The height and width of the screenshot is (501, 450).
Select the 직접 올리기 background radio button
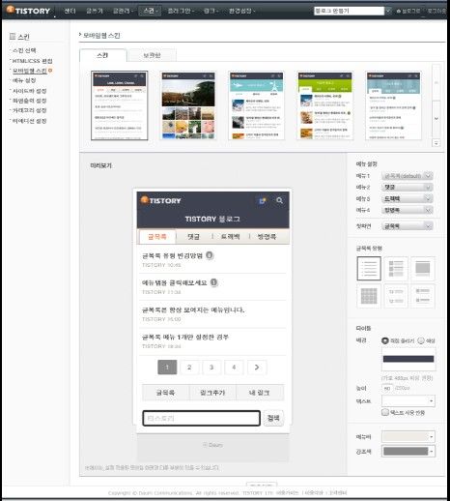point(384,340)
